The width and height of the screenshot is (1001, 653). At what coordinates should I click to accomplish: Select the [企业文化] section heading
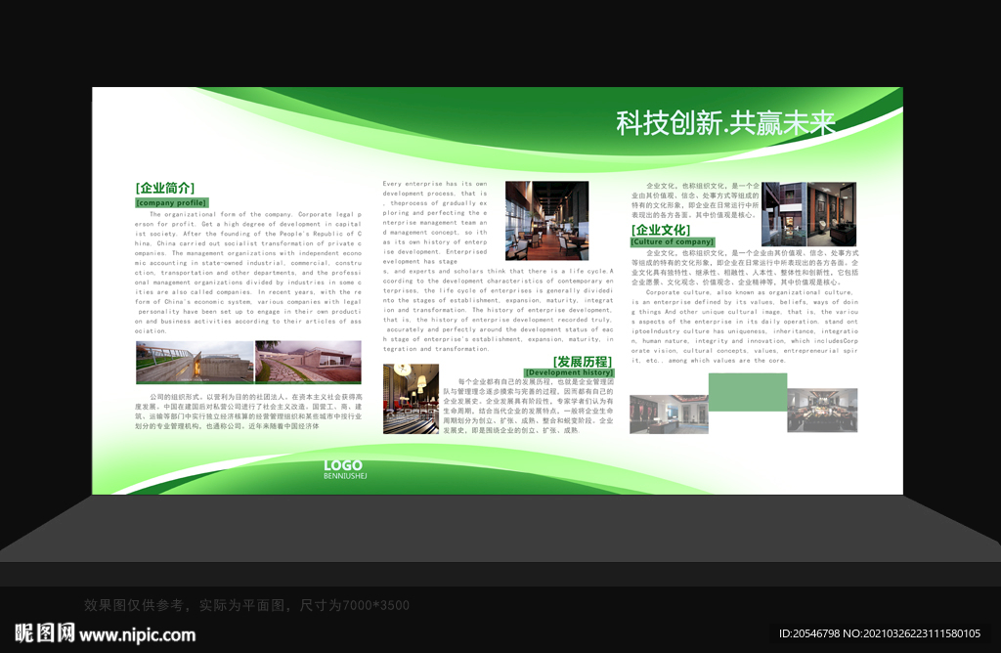pyautogui.click(x=662, y=230)
